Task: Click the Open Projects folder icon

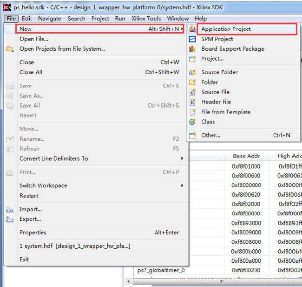Action: click(10, 49)
